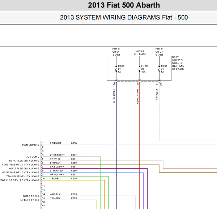Select 'HOT IN ON OR START' above Fuse 31

coord(159,52)
